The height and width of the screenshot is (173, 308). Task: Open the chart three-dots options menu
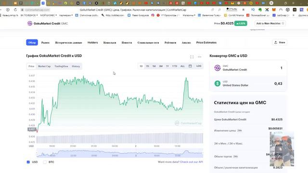[x=200, y=57]
